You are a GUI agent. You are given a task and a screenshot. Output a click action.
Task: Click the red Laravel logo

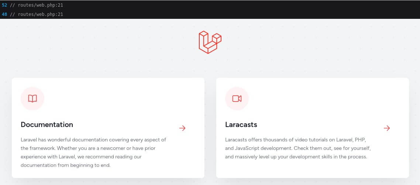pos(210,42)
